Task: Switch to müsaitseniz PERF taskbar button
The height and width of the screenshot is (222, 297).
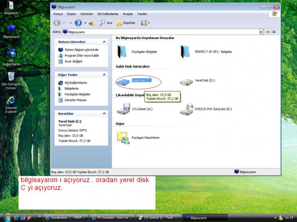Action: click(x=66, y=218)
